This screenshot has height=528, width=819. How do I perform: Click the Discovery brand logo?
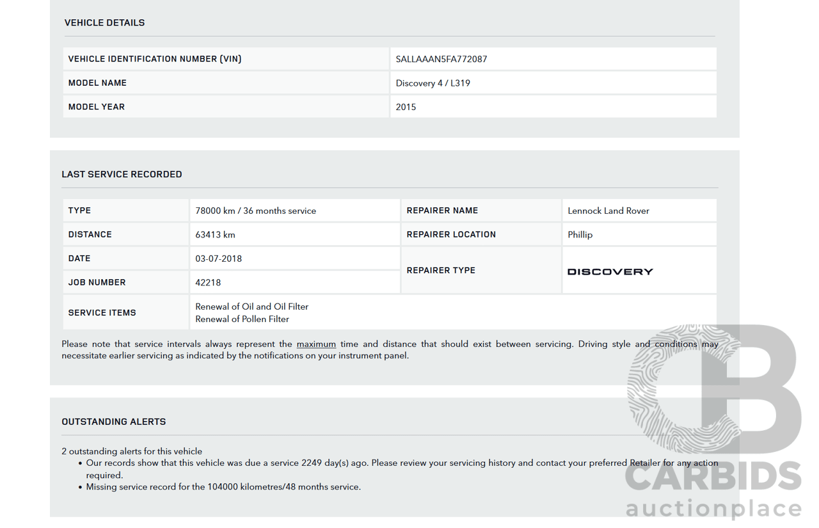[x=610, y=271]
